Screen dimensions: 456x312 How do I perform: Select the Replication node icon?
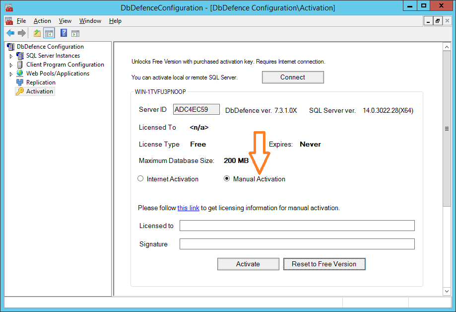point(20,82)
